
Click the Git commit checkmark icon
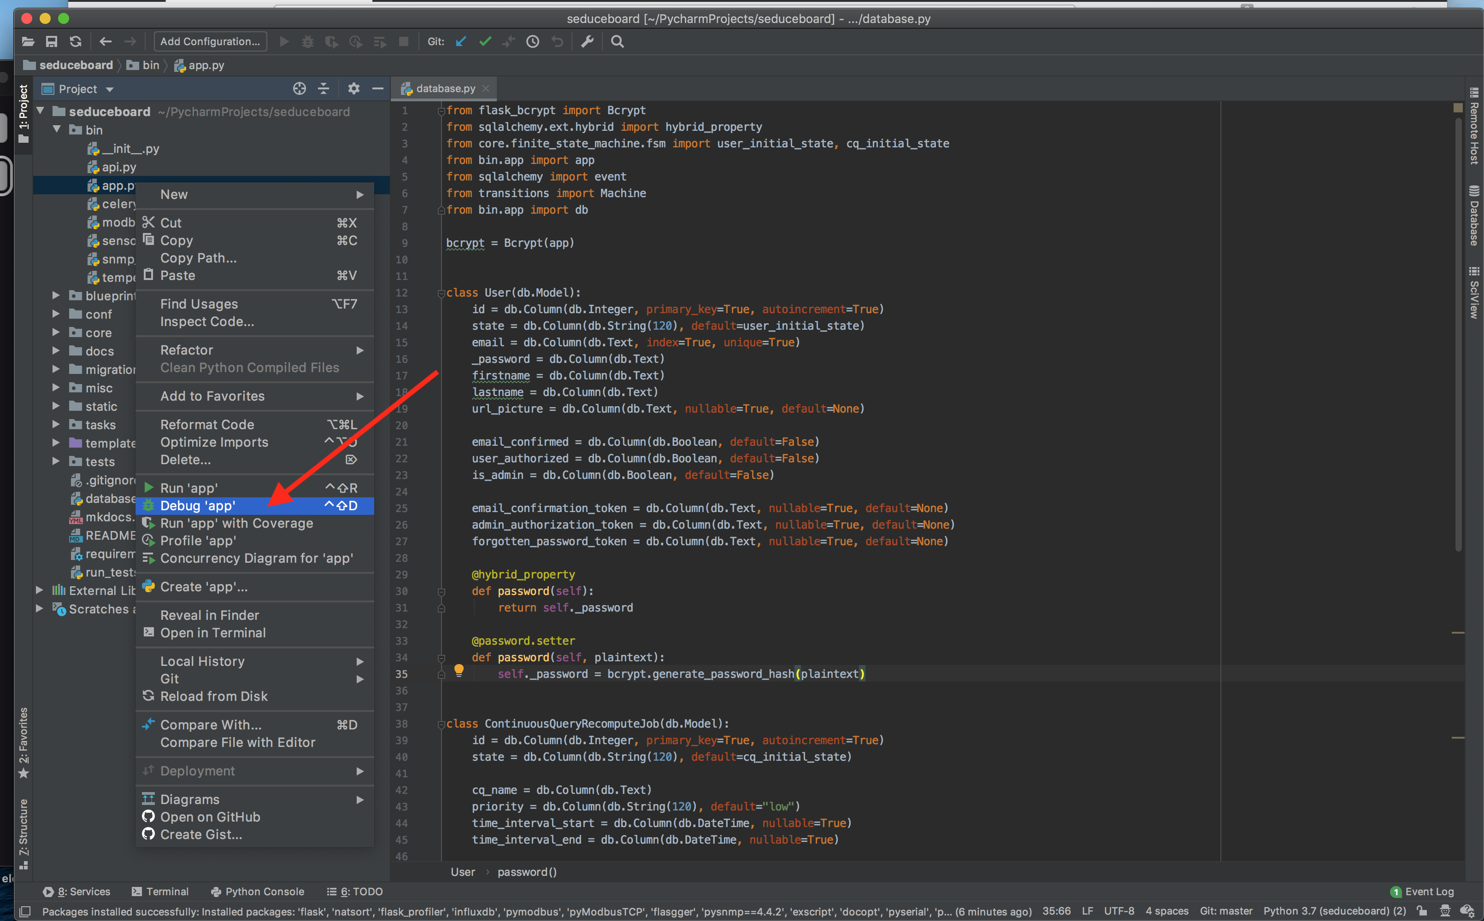[x=485, y=41]
